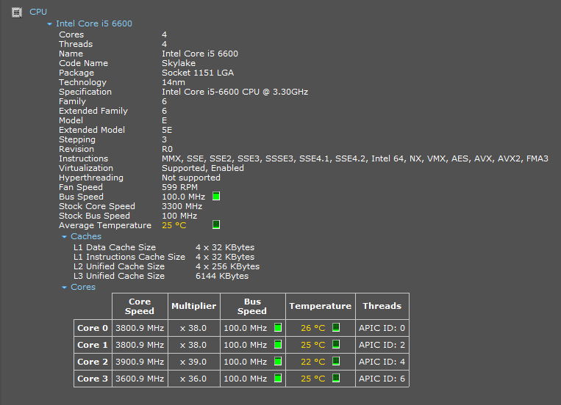Select the Temperature column header
Image resolution: width=561 pixels, height=405 pixels.
coord(321,307)
